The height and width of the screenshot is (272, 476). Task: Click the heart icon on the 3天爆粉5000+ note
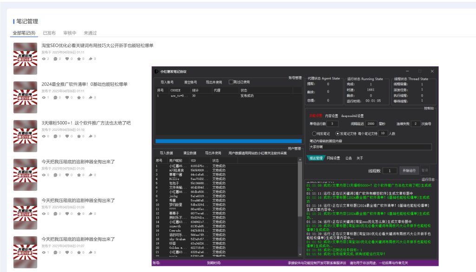tap(67, 136)
